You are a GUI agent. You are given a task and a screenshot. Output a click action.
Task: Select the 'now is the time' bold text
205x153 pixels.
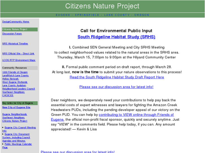(x=85, y=72)
